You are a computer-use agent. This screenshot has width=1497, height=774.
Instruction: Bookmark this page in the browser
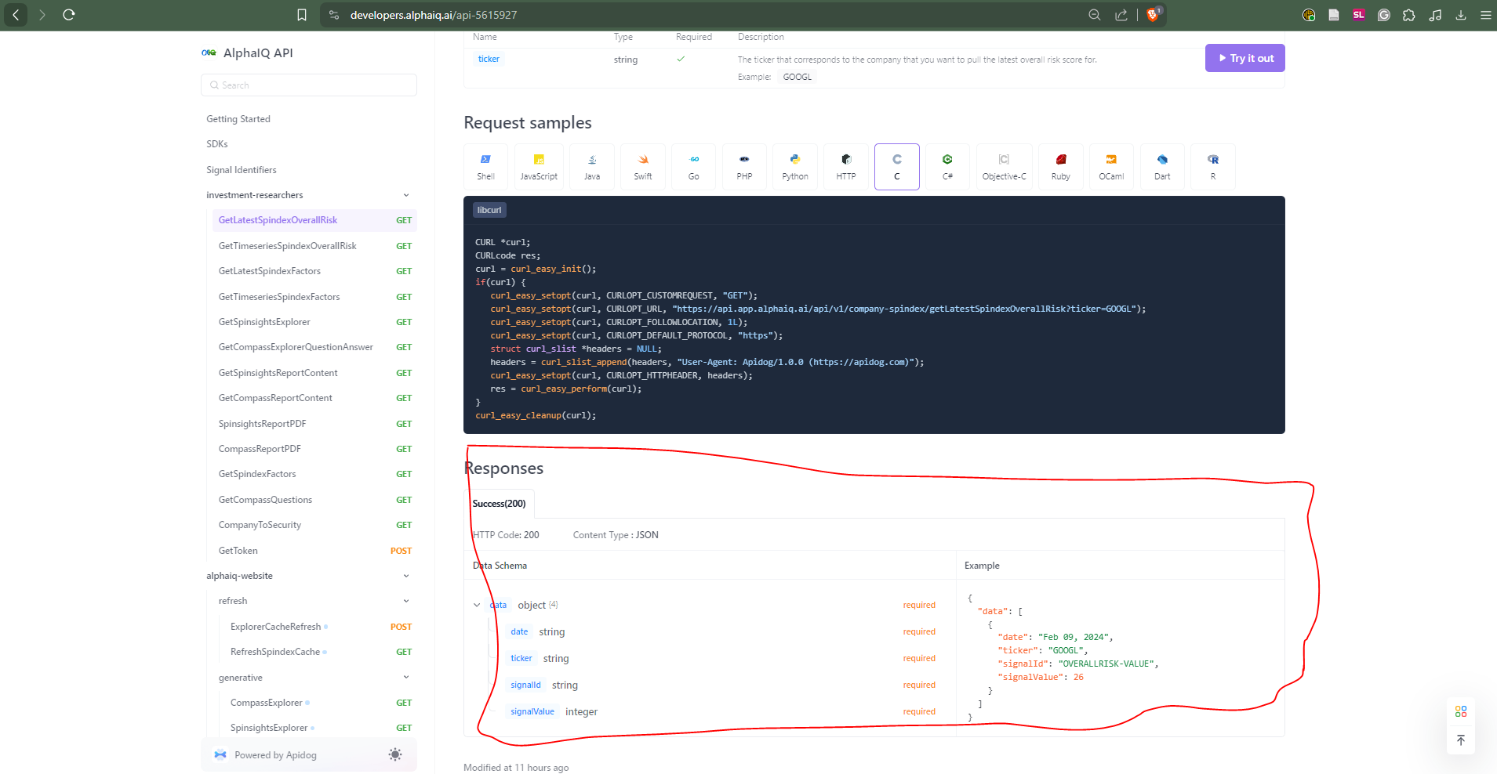coord(302,15)
